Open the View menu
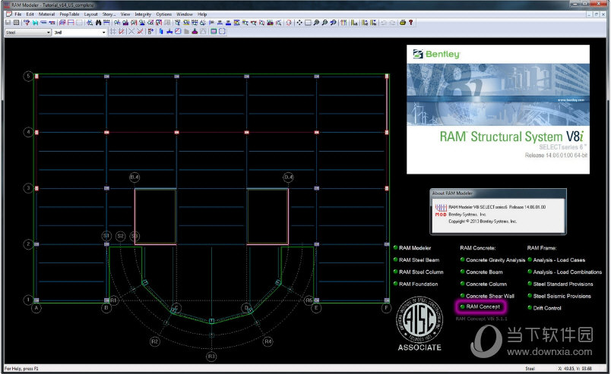Viewport: 611px width, 374px height. coord(125,14)
